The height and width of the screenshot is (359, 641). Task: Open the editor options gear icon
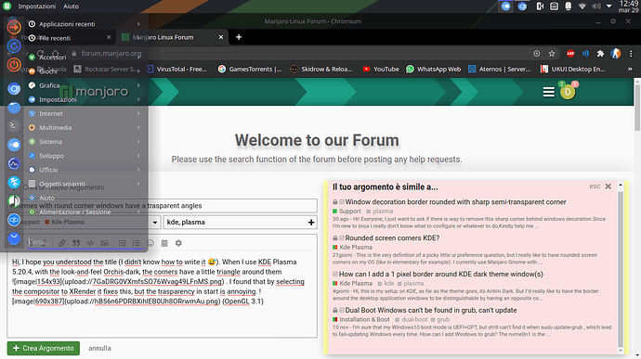tap(178, 243)
